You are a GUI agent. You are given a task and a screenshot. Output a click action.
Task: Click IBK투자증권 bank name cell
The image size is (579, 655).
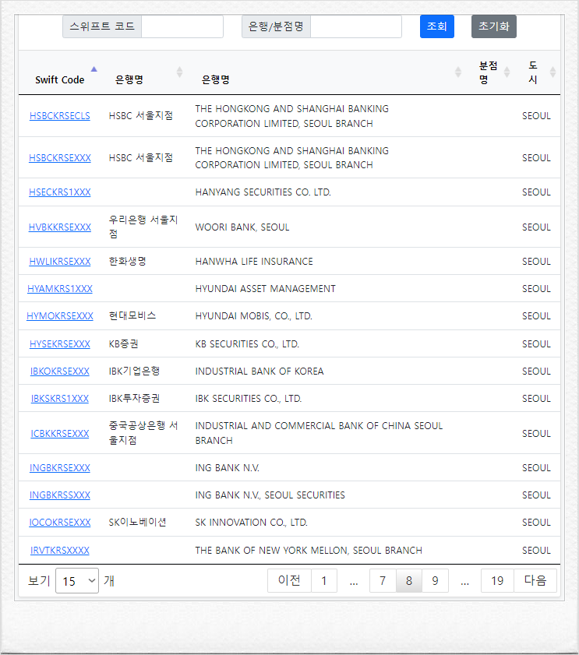(134, 399)
